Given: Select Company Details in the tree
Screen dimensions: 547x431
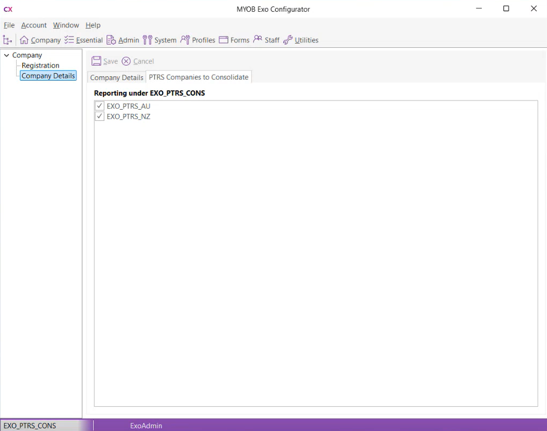Looking at the screenshot, I should tap(48, 76).
